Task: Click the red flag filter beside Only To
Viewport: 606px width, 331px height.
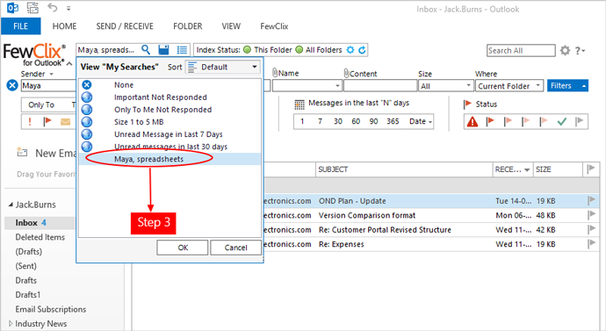Action: 47,122
